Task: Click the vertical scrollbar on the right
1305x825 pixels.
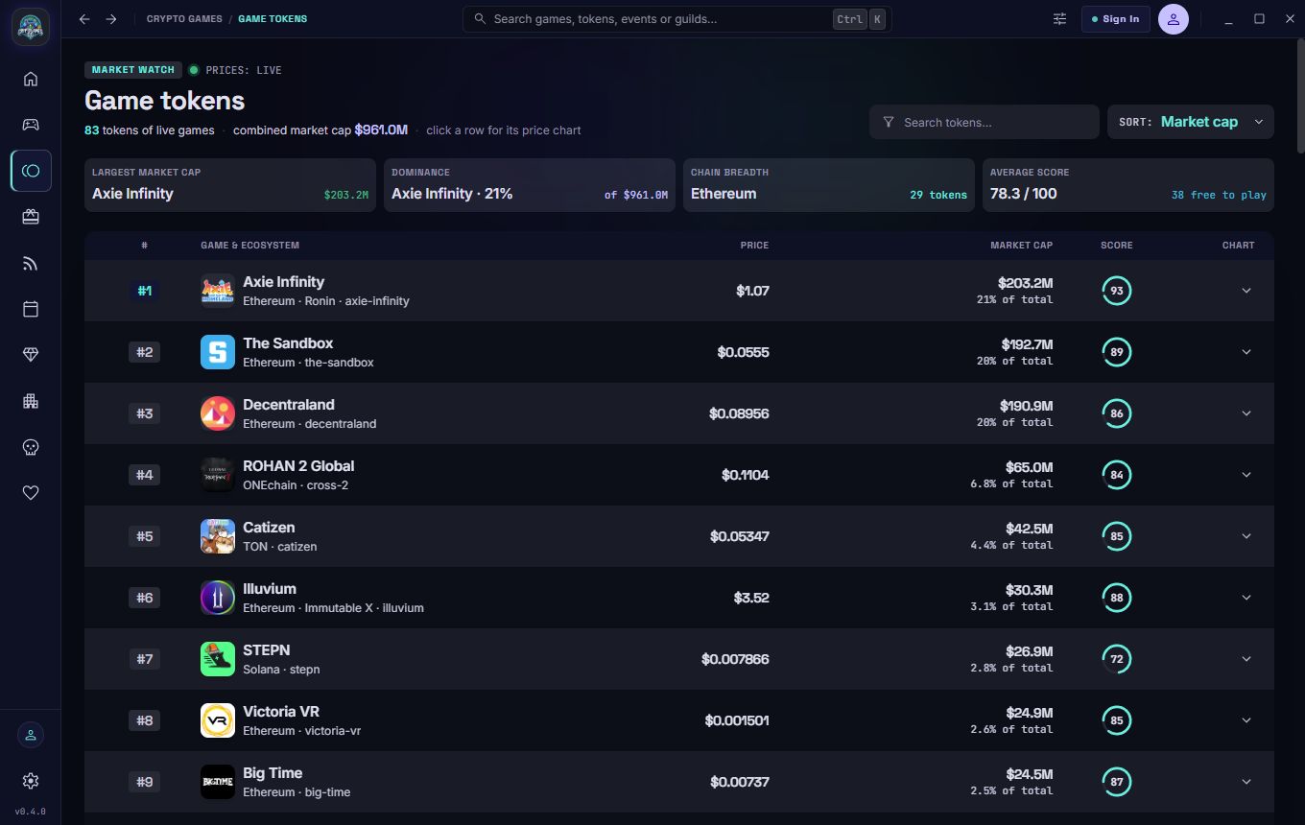Action: coord(1300,96)
